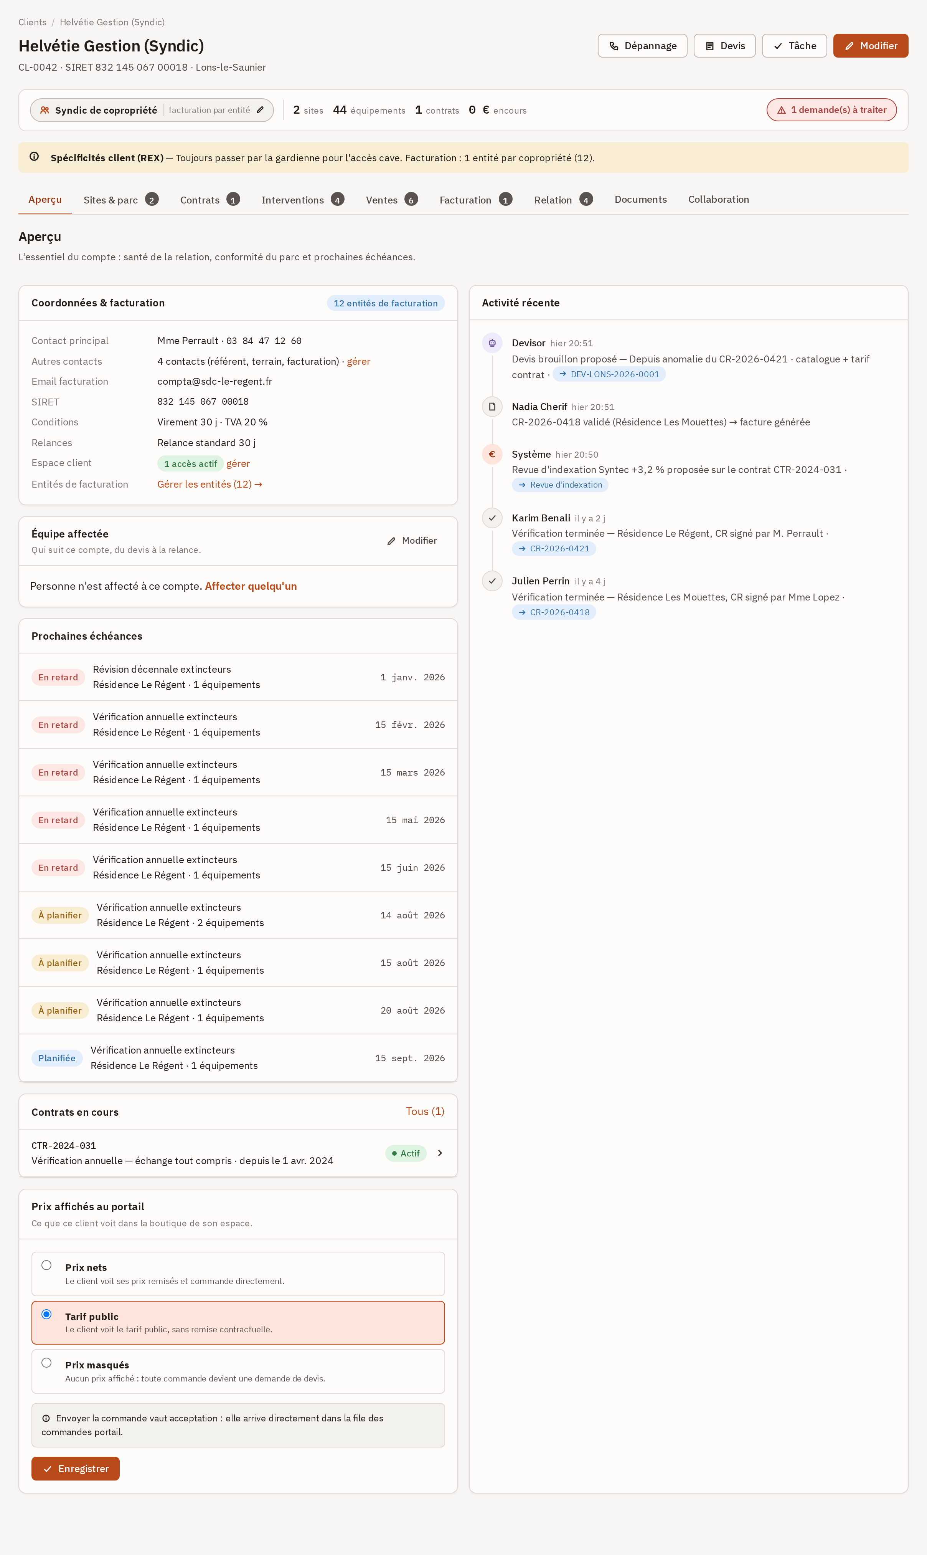
Task: Open Tous (1) contracts link
Action: click(x=425, y=1111)
